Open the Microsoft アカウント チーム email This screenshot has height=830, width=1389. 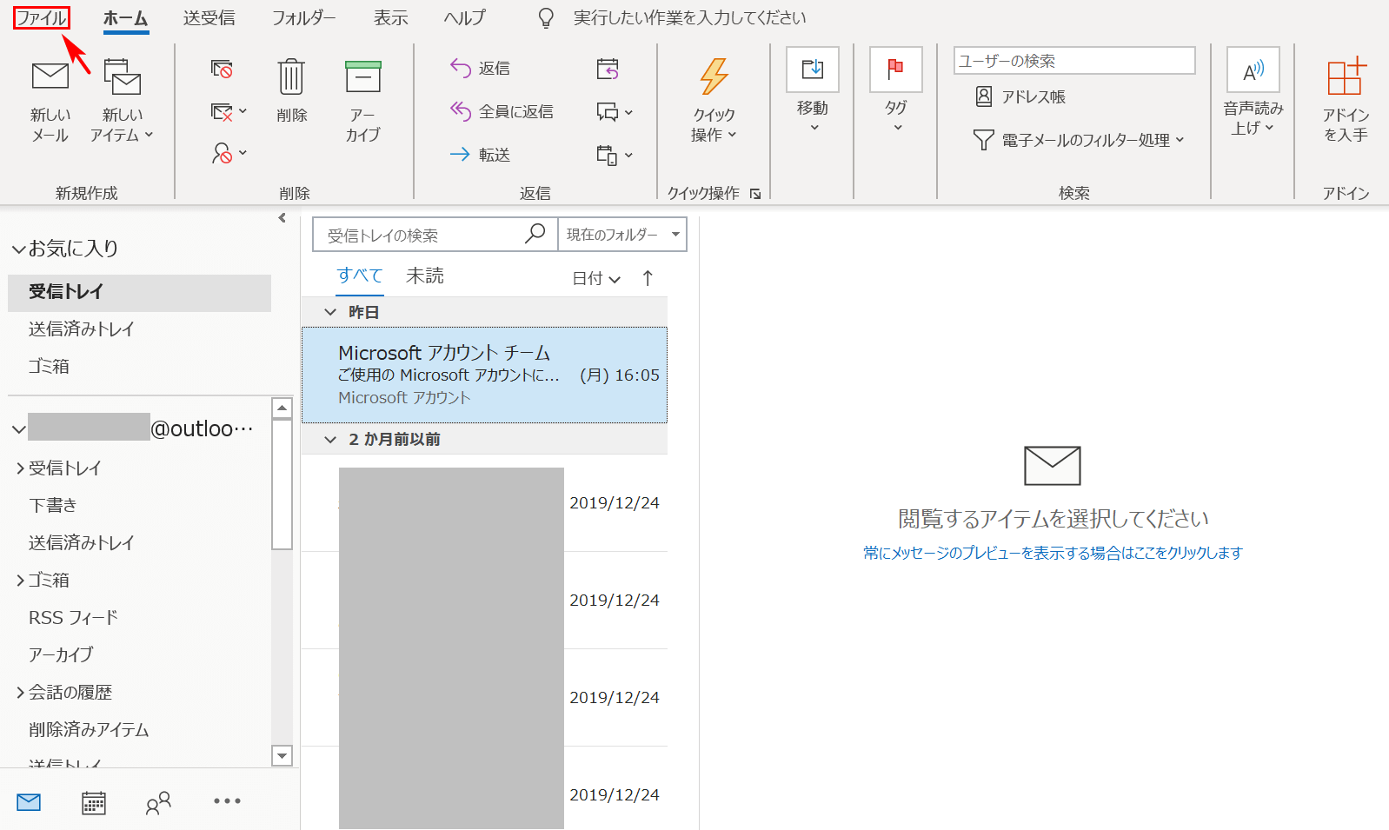(x=484, y=375)
